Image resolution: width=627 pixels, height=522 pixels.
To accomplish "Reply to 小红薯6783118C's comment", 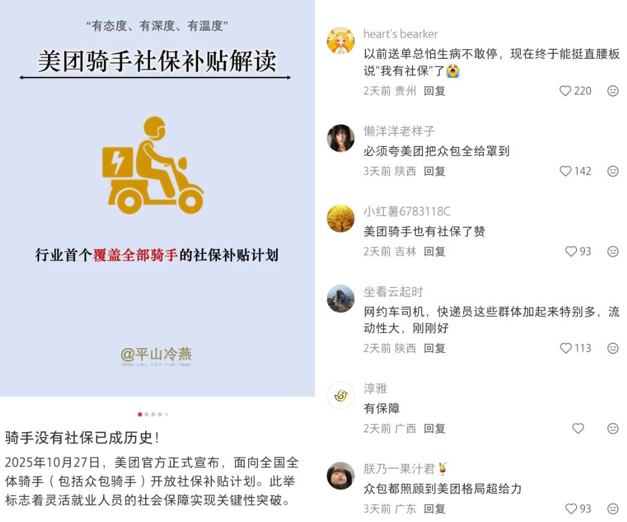I will [434, 251].
